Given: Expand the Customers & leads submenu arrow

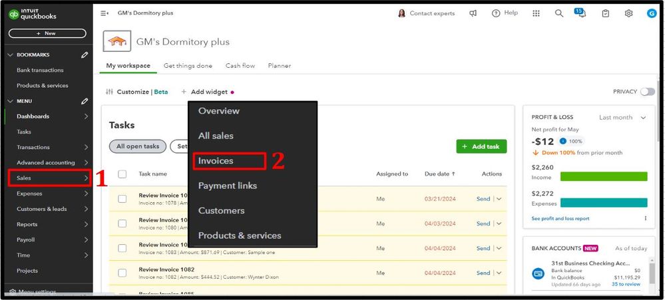Looking at the screenshot, I should (x=86, y=209).
